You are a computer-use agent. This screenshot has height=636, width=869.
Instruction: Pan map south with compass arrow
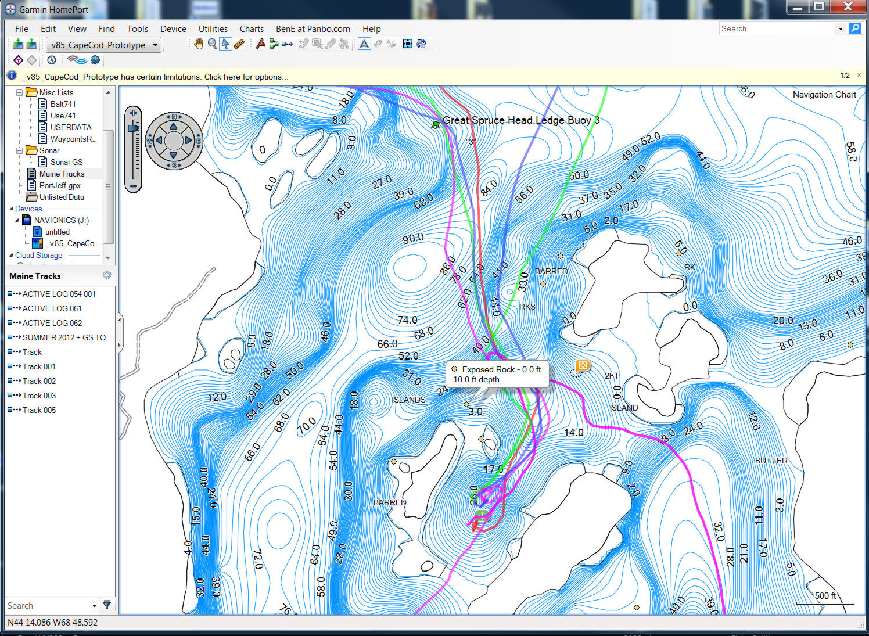173,156
